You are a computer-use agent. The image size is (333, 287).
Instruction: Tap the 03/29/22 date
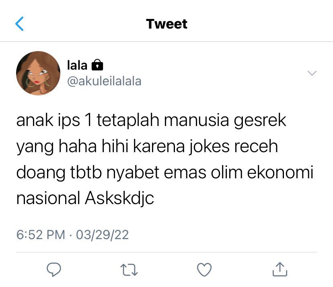103,235
